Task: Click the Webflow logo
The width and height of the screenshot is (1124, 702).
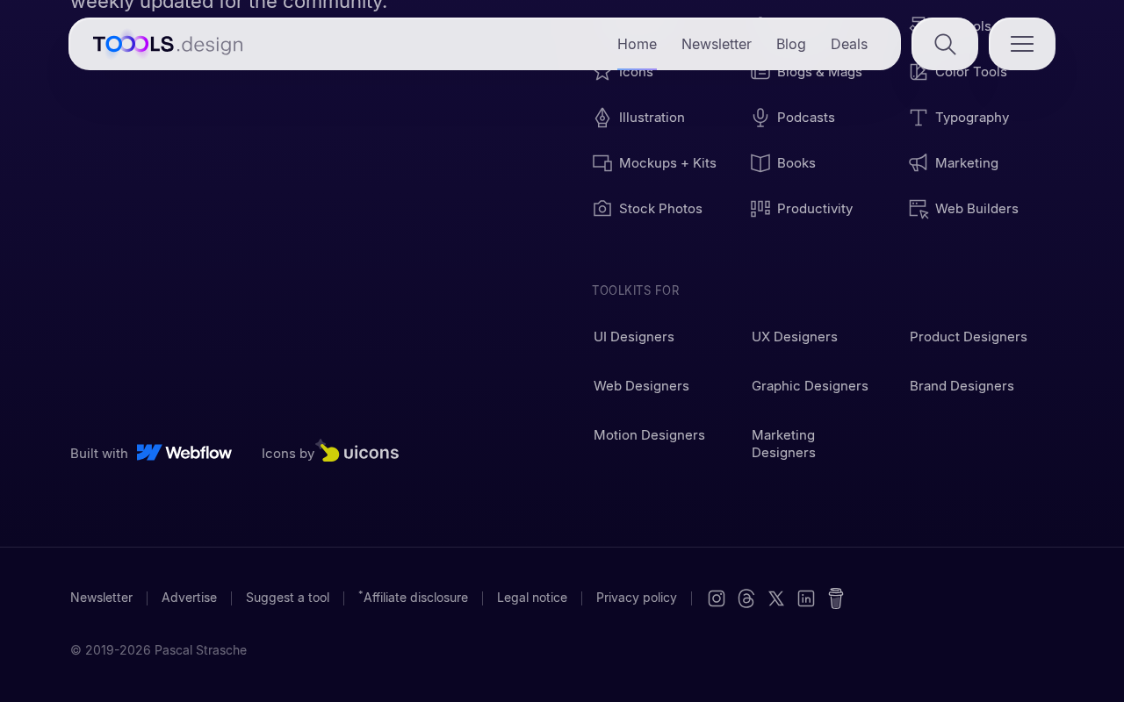Action: 184,453
